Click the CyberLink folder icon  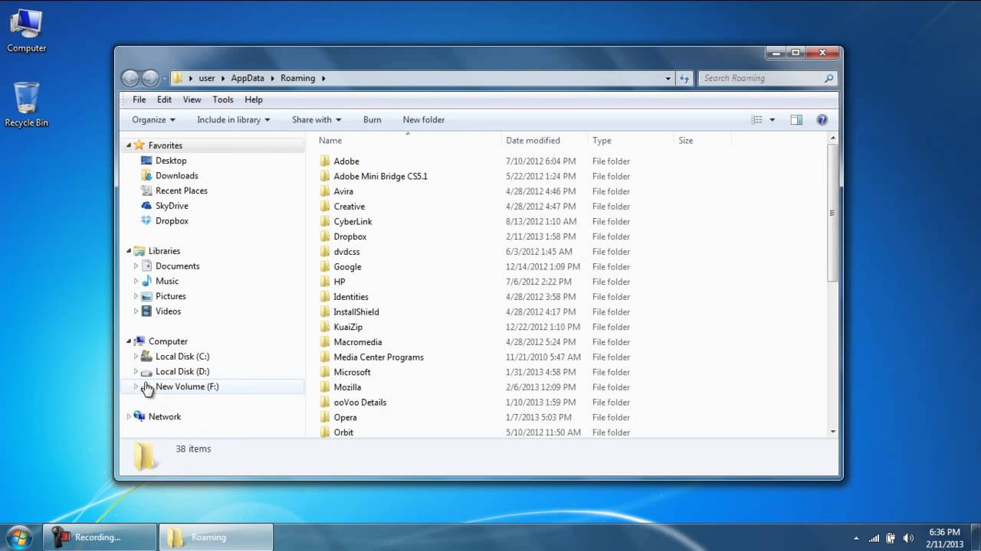[x=325, y=221]
